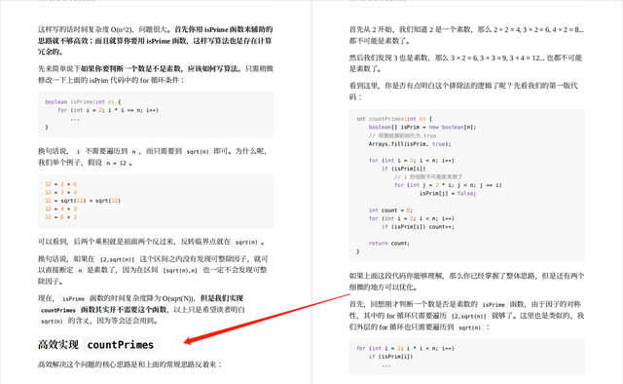The image size is (623, 384).
Task: Click the code line "for (int i = 2; i * i < n; i++)"
Action: (405, 348)
